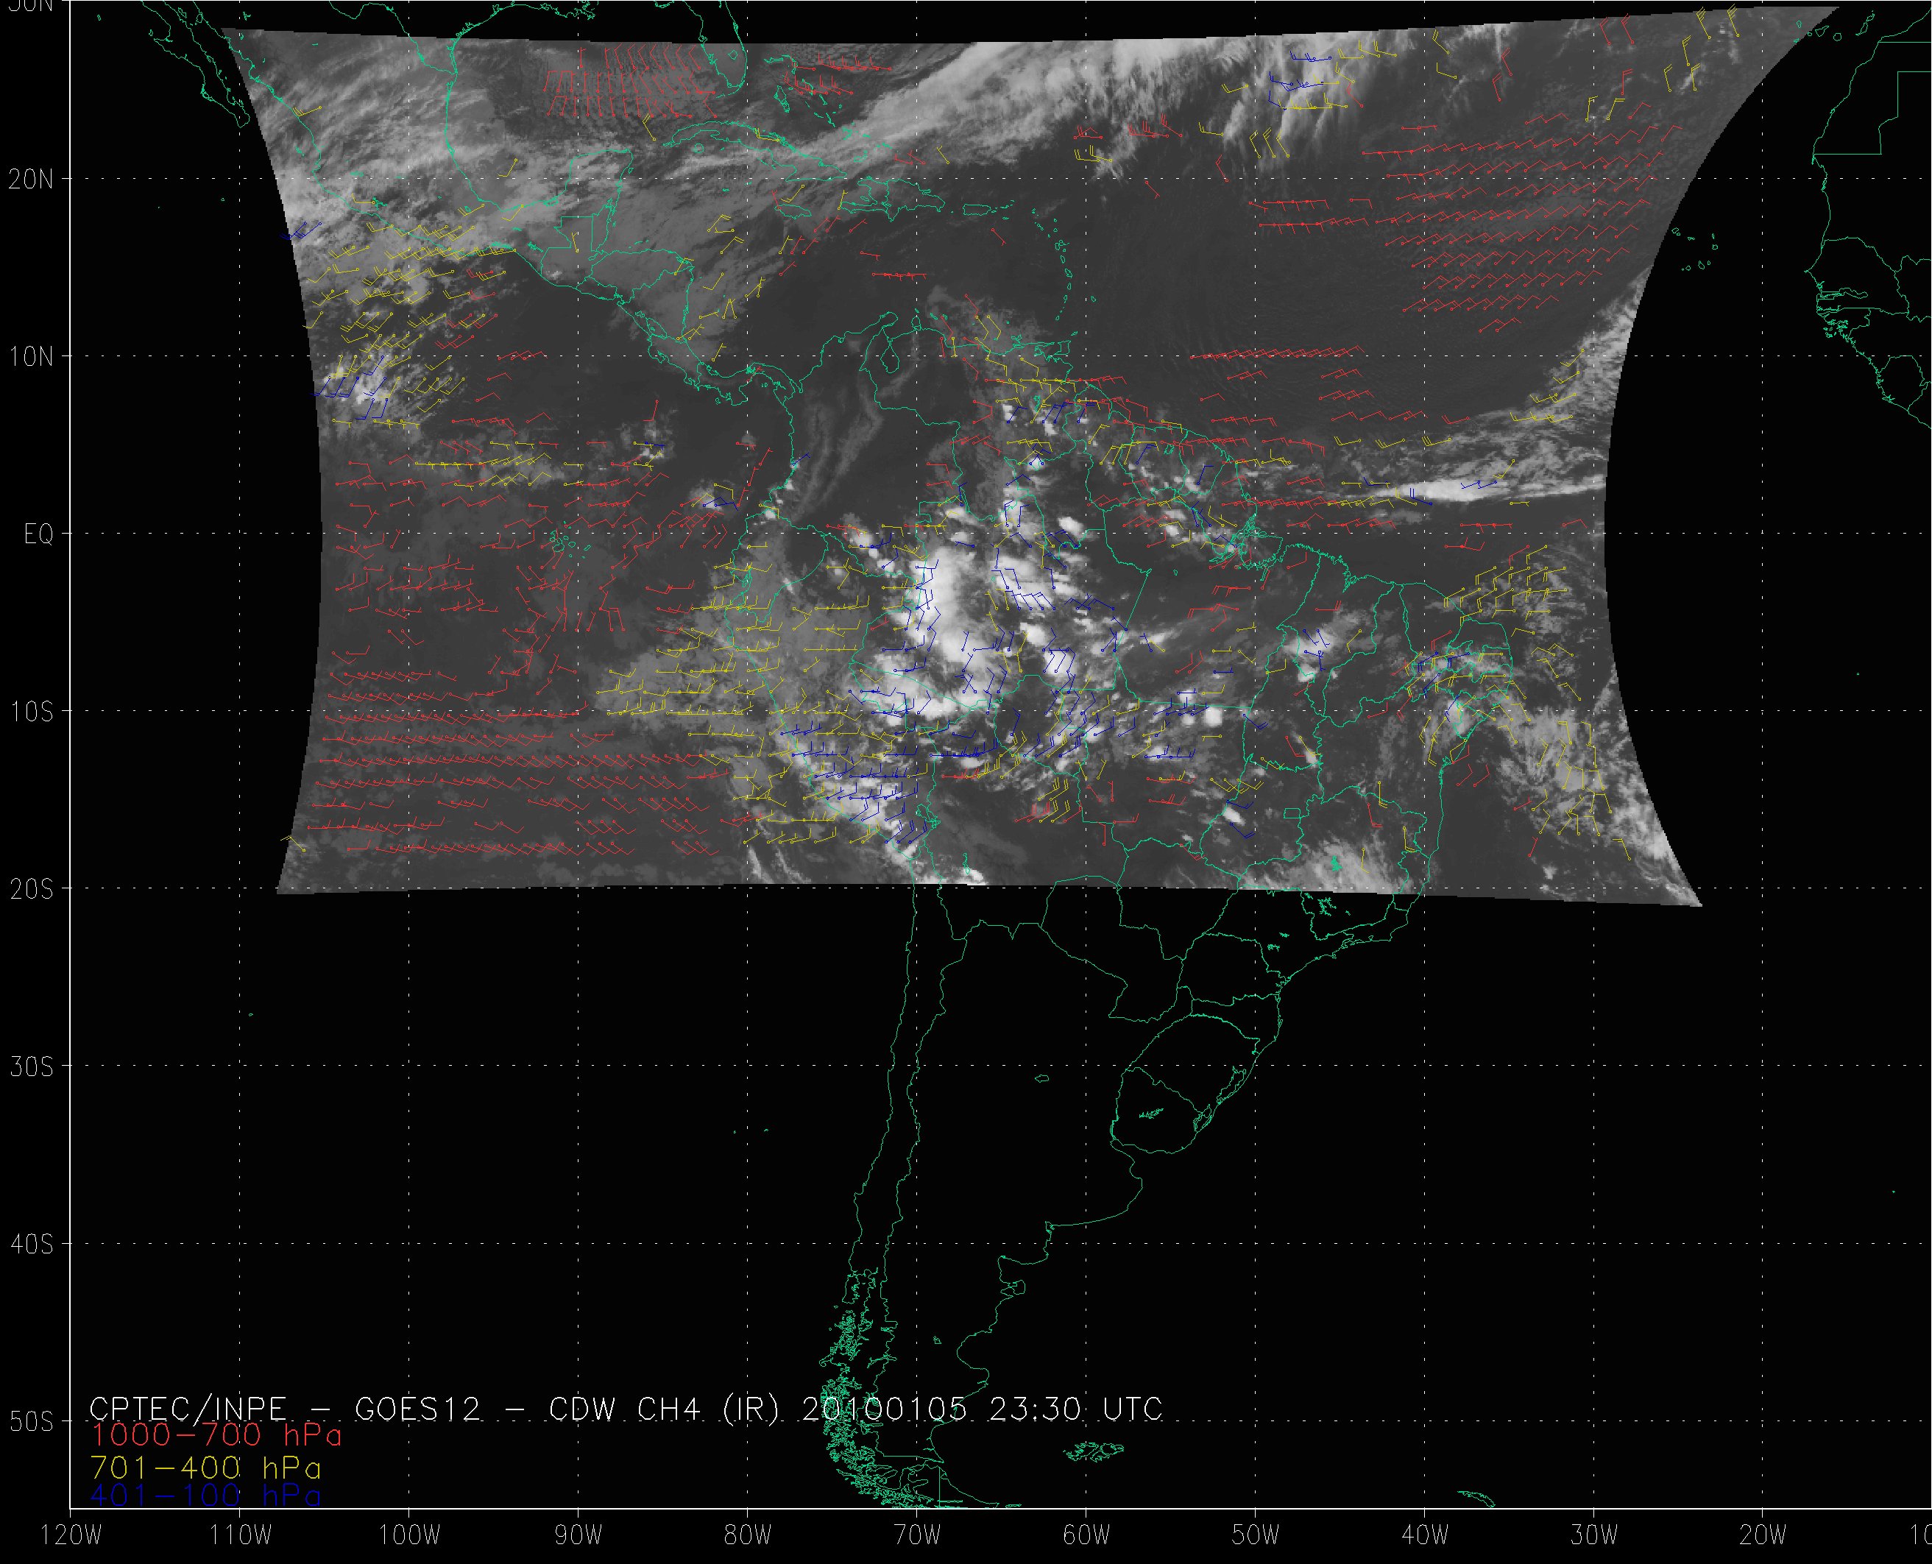Image resolution: width=1932 pixels, height=1564 pixels.
Task: Click the GOES12 text in the caption
Action: (x=417, y=1408)
